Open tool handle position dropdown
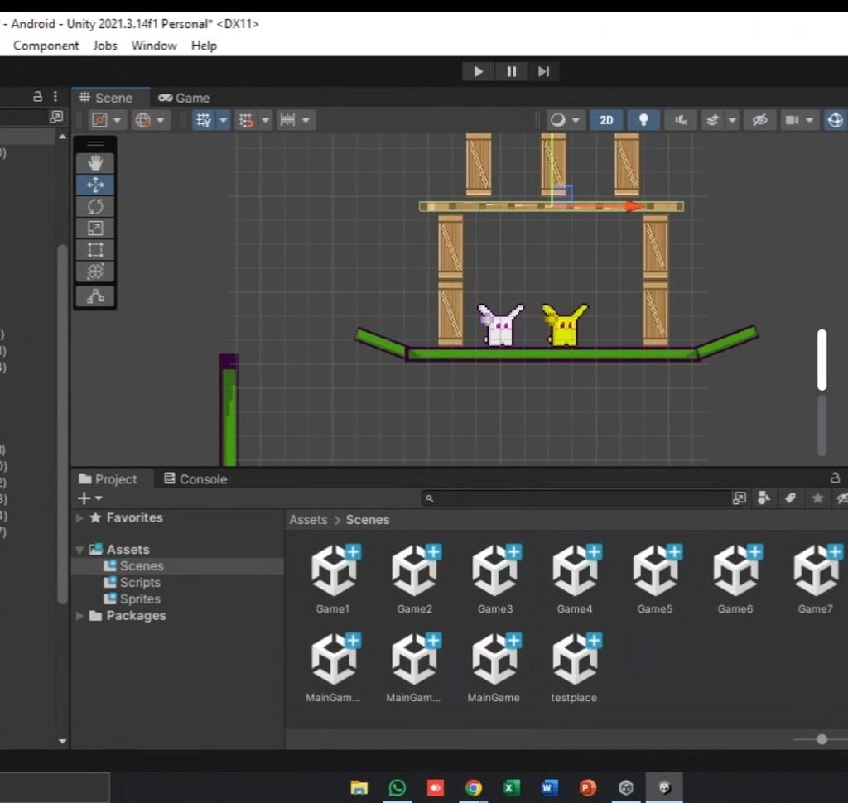Image resolution: width=848 pixels, height=803 pixels. [x=118, y=120]
